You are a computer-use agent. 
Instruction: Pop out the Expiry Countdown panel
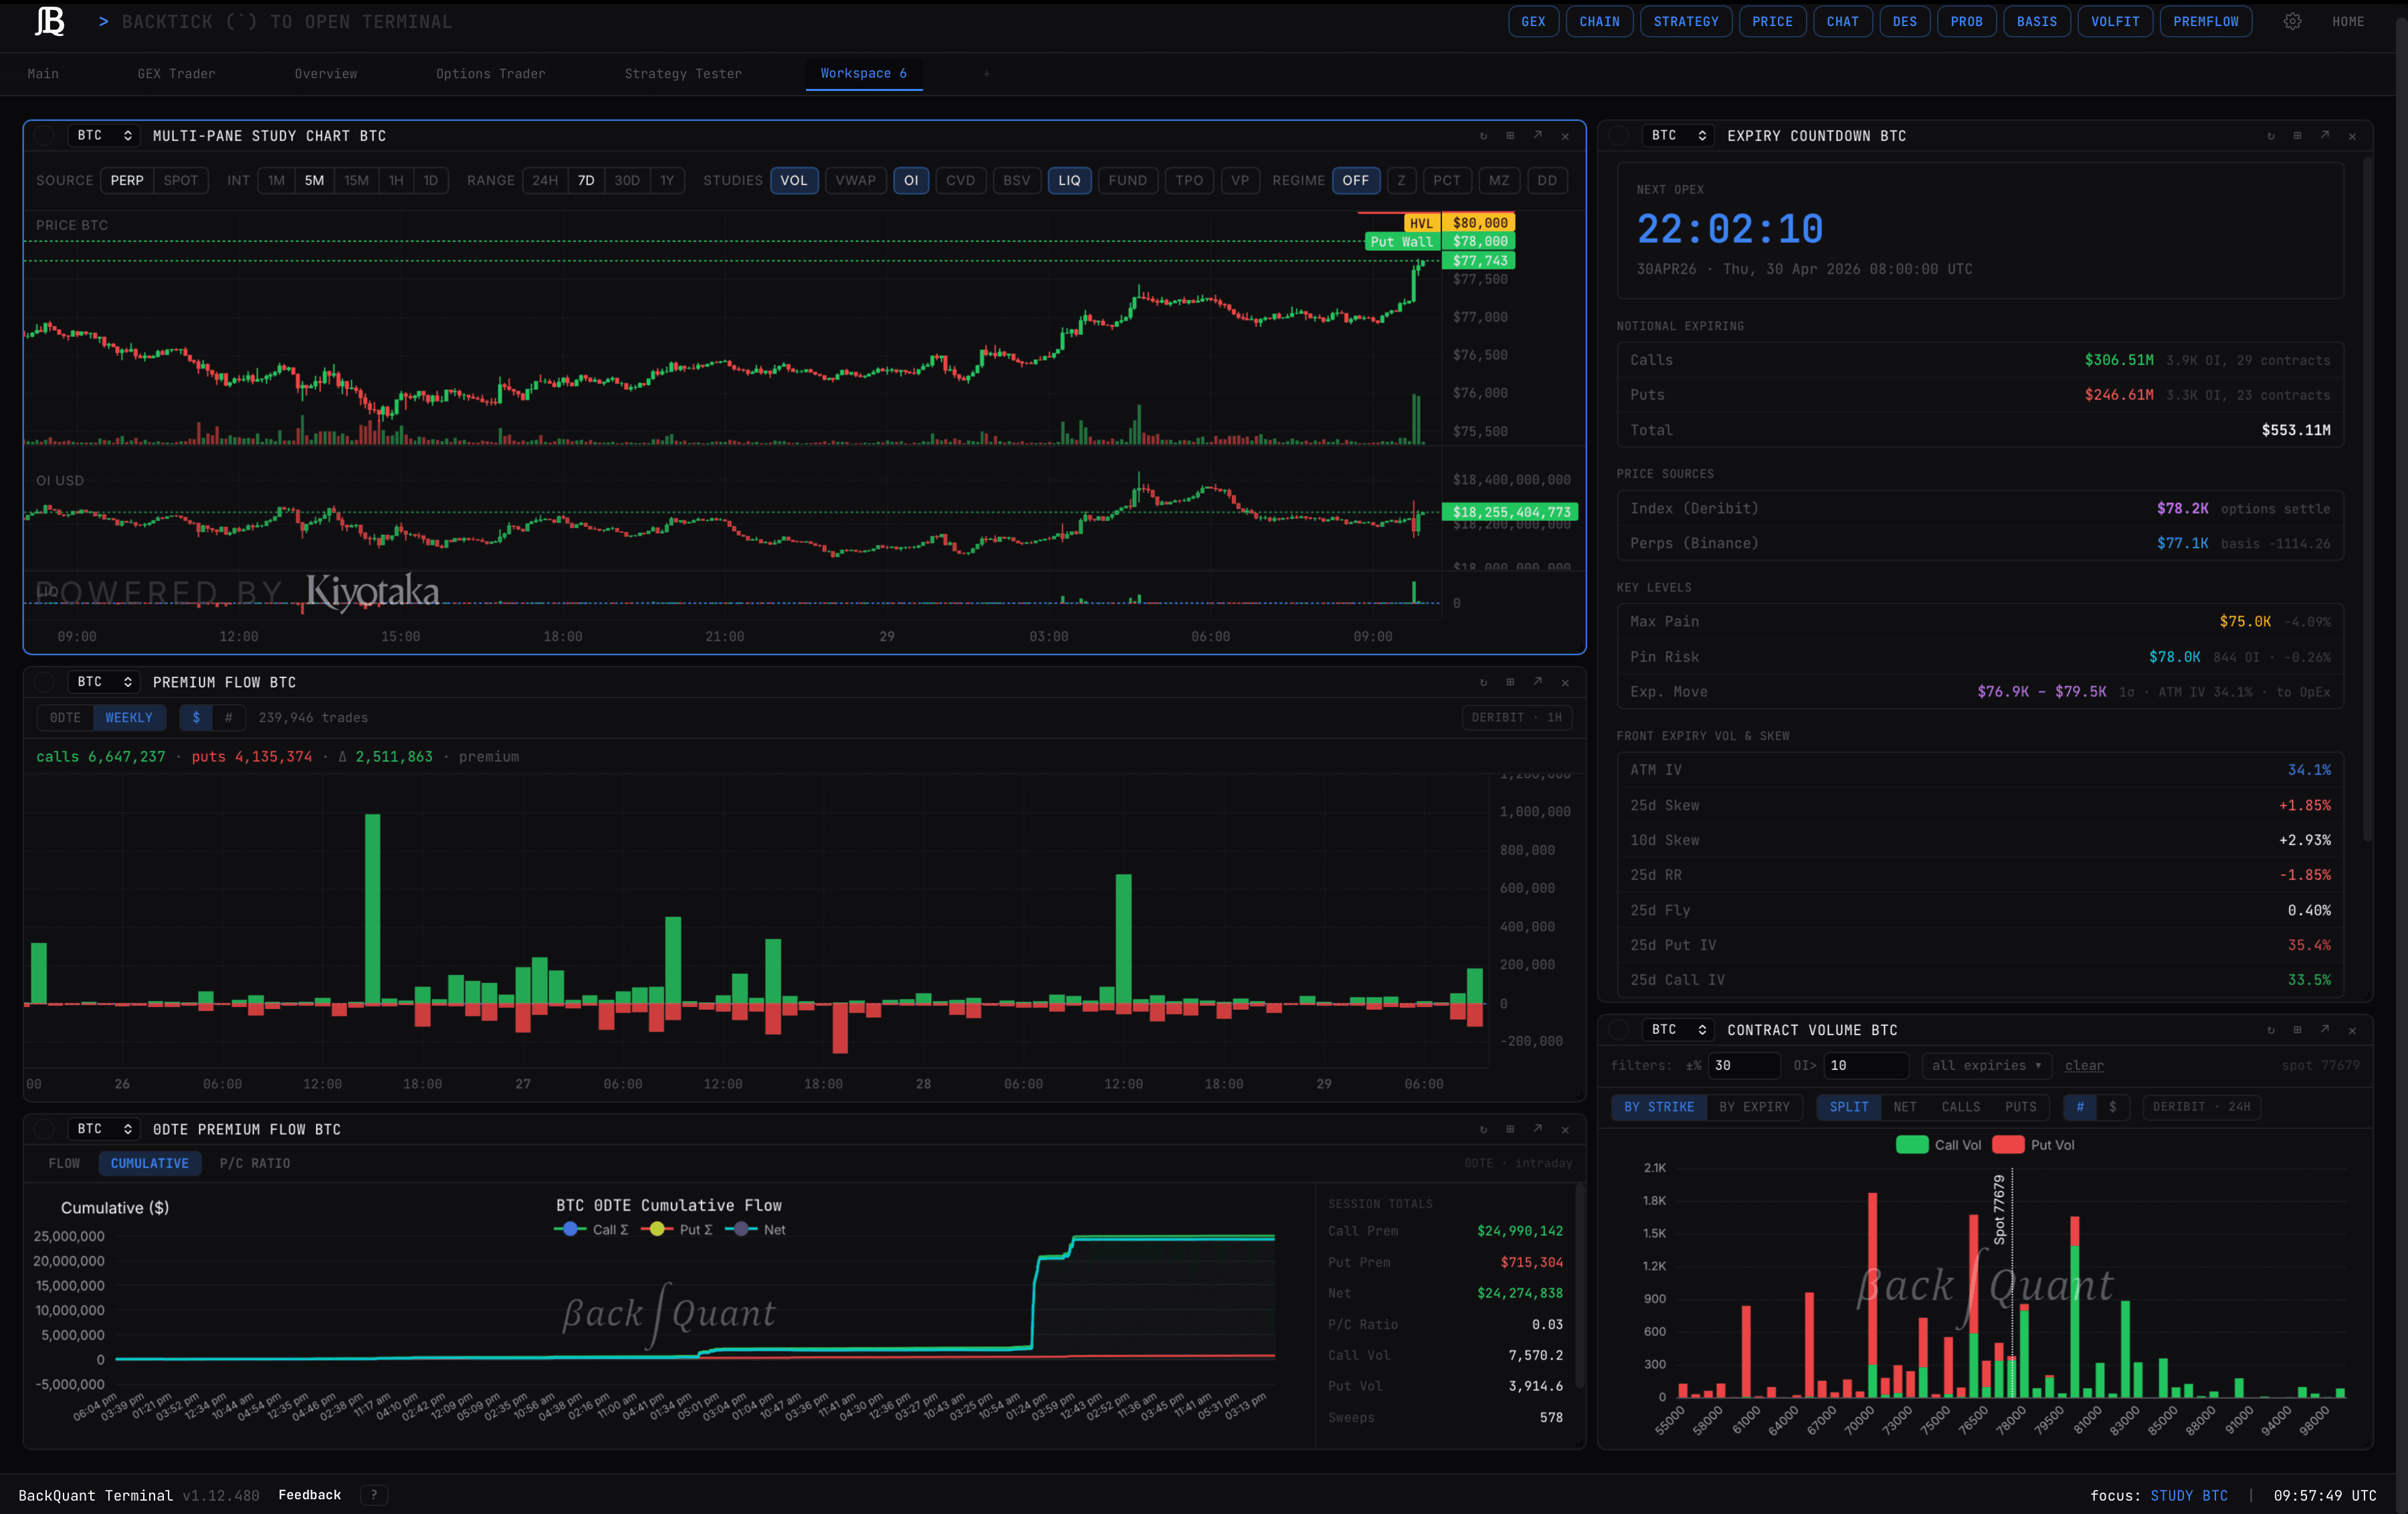(x=2325, y=136)
